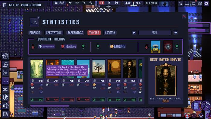Switch to the Screenings tab
Image resolution: width=211 pixels, height=119 pixels.
(75, 33)
